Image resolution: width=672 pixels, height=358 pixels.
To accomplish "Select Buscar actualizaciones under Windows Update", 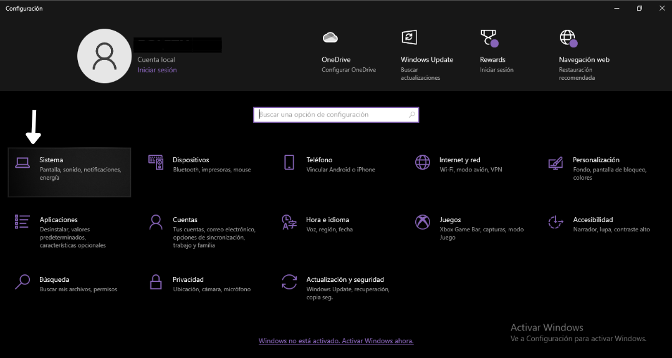I will (420, 74).
